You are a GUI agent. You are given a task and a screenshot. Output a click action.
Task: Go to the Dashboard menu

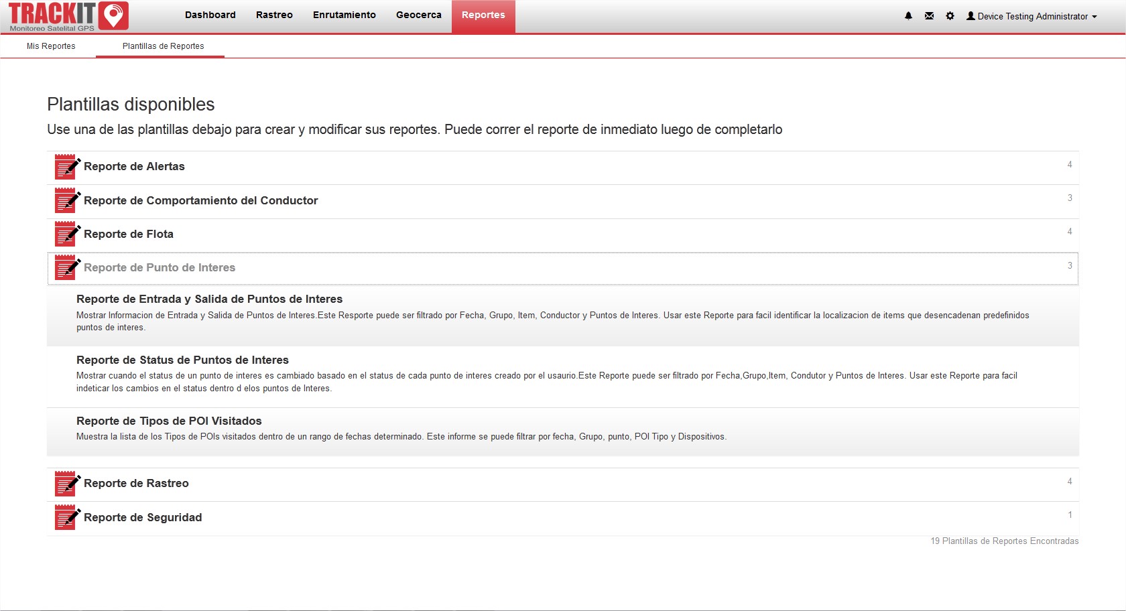coord(210,15)
